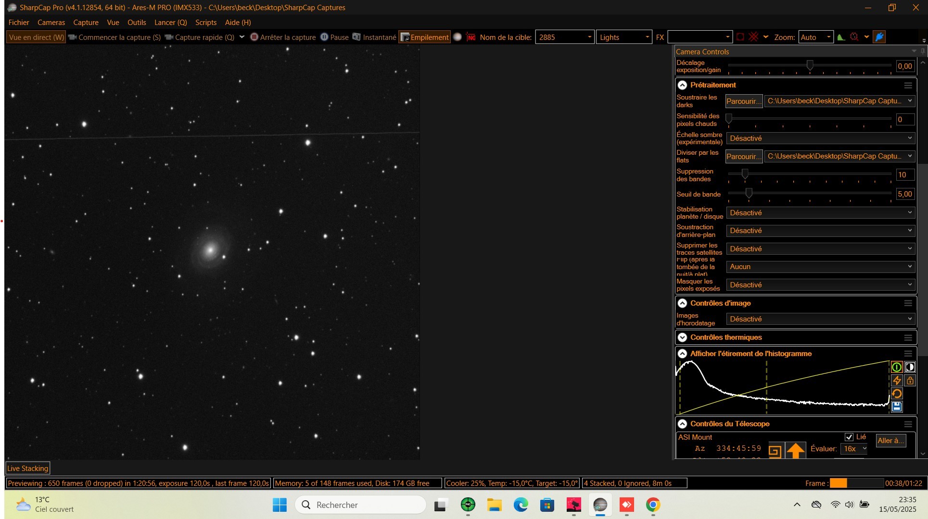Open the Cameras menu
This screenshot has height=519, width=928.
pos(51,23)
